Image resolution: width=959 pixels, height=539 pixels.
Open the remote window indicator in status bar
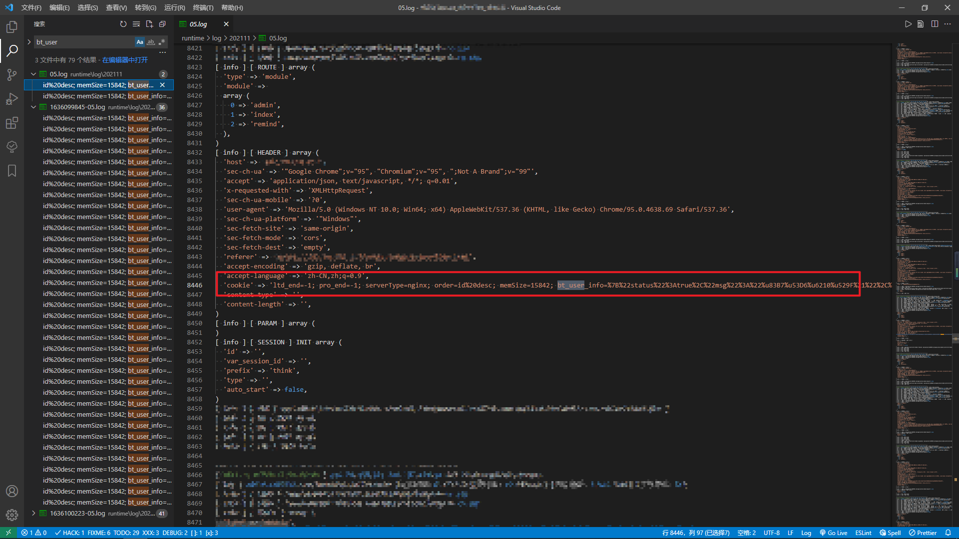8,533
